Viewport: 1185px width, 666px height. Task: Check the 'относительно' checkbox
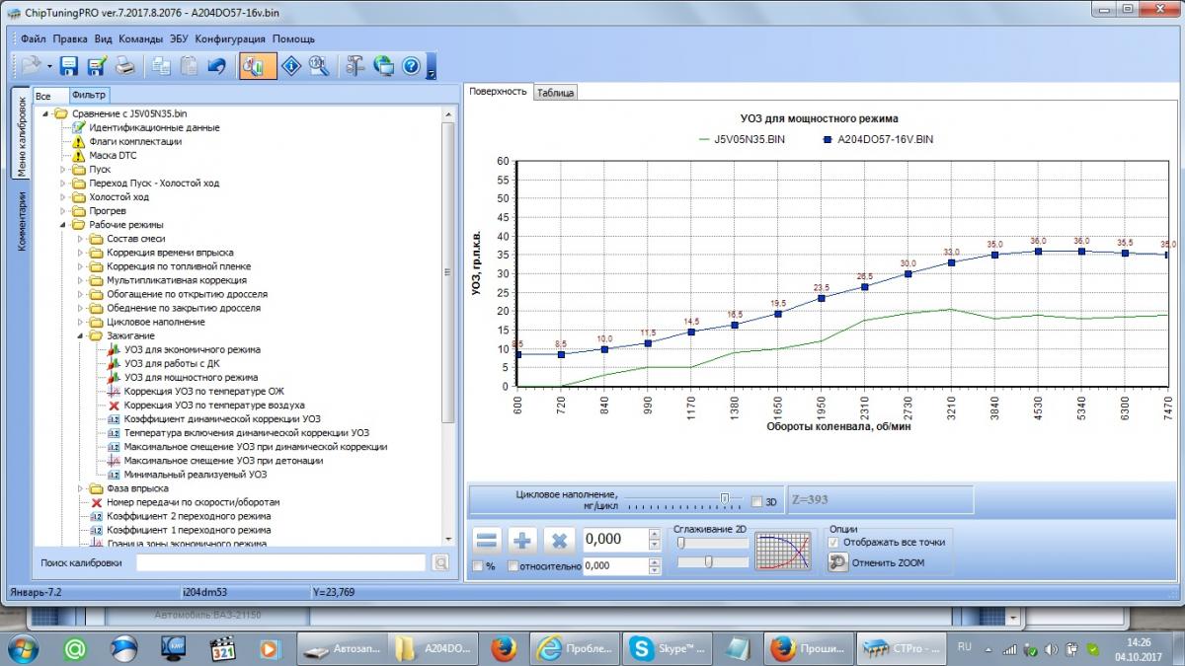[x=513, y=566]
